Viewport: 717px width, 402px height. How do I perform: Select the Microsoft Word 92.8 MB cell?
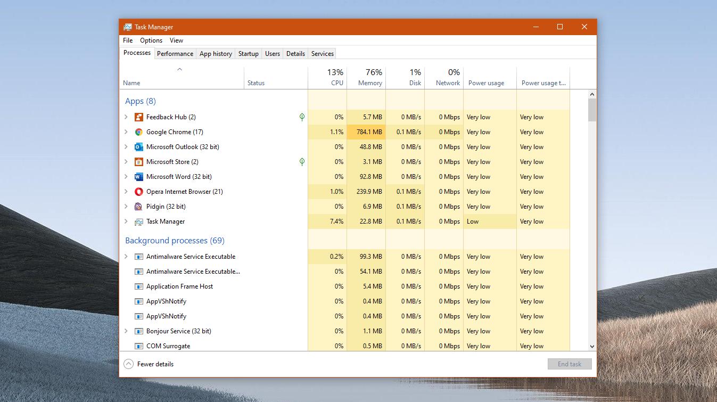point(366,177)
